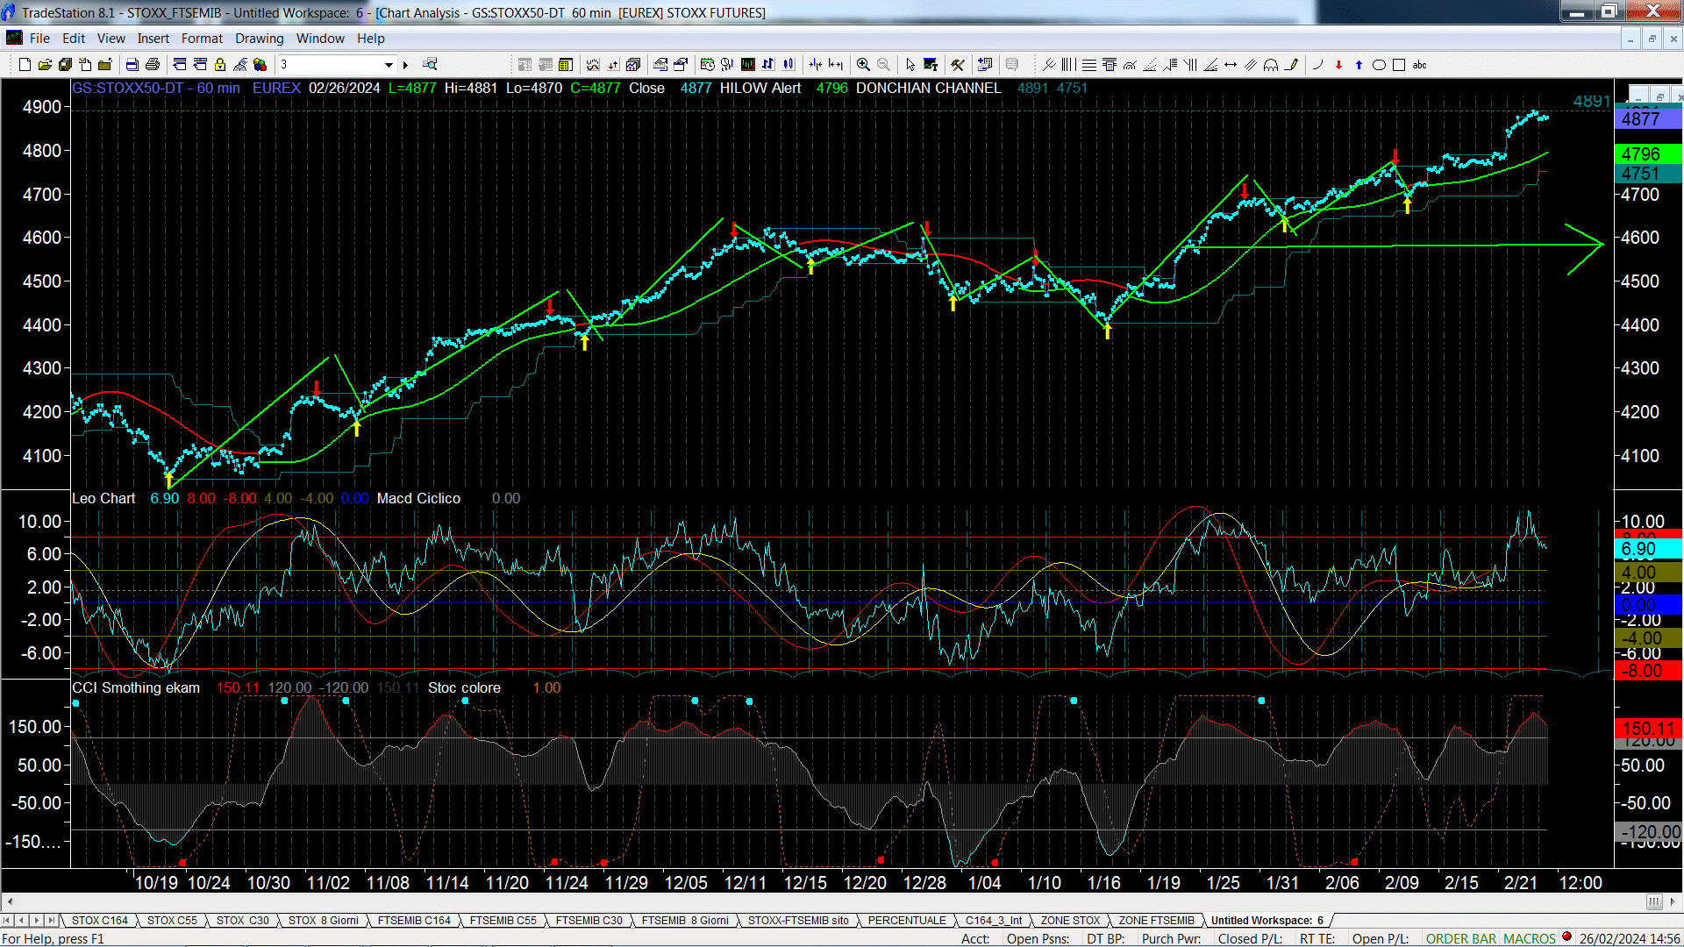This screenshot has width=1684, height=947.
Task: Save all with the stacked floppy disks icon
Action: 65,65
